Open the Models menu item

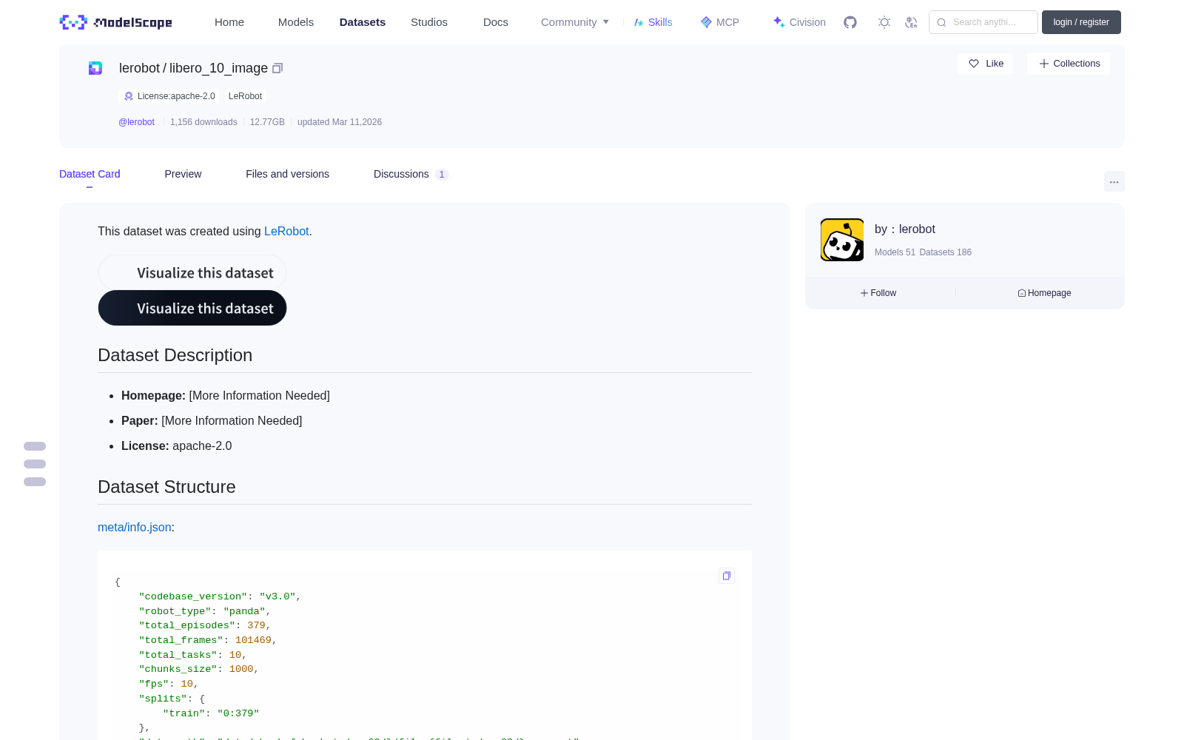click(x=296, y=22)
